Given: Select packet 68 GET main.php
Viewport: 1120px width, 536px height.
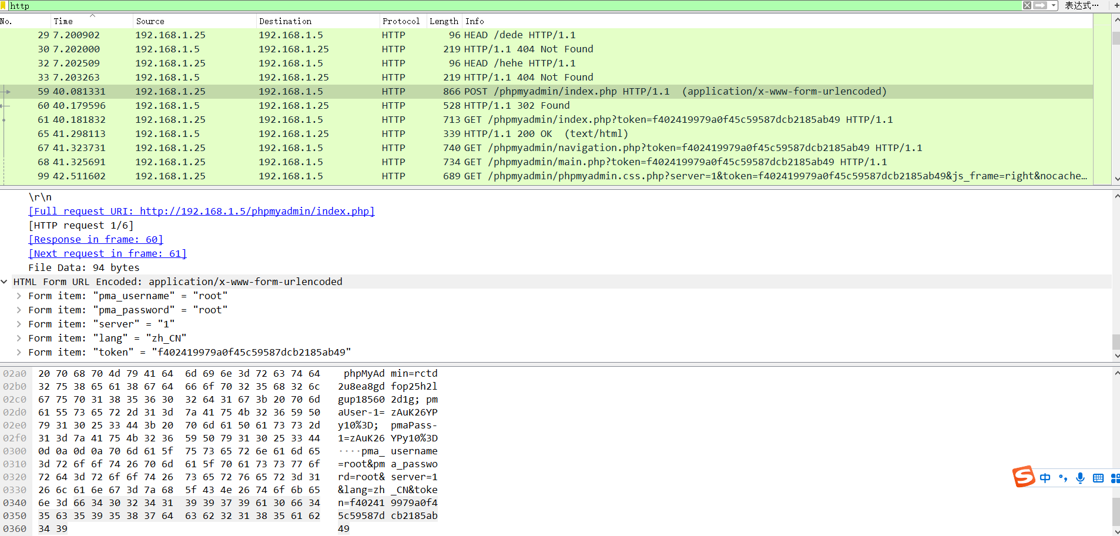Looking at the screenshot, I should pos(546,162).
